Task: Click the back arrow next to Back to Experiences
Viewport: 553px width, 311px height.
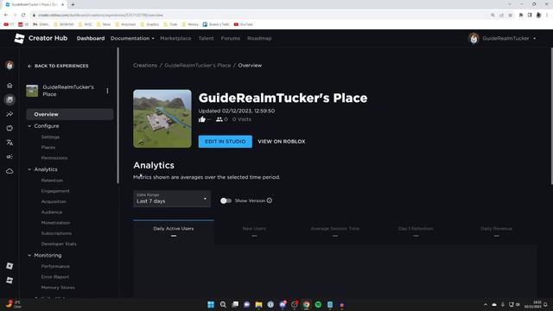Action: click(x=29, y=66)
